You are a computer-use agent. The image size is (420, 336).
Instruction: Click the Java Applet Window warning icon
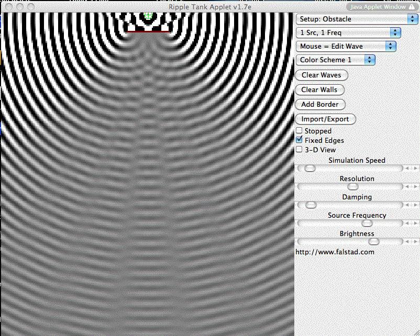[x=412, y=7]
